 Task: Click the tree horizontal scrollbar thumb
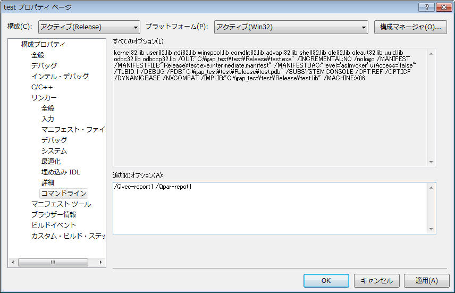(53, 262)
